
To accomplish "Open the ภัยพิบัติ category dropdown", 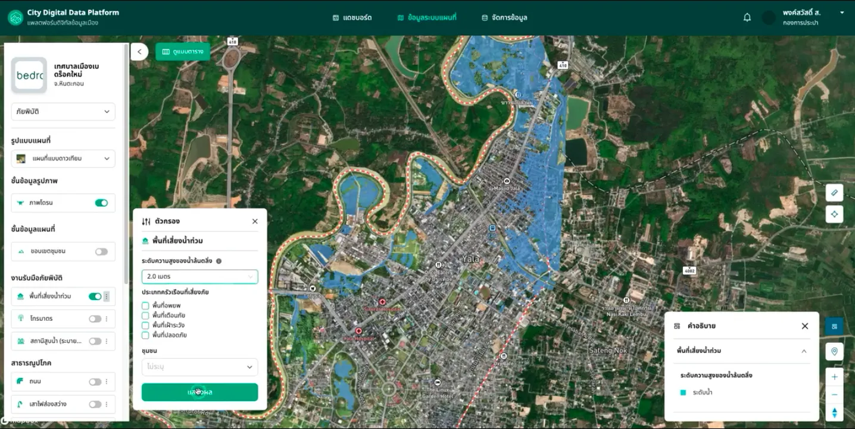I will click(x=63, y=112).
